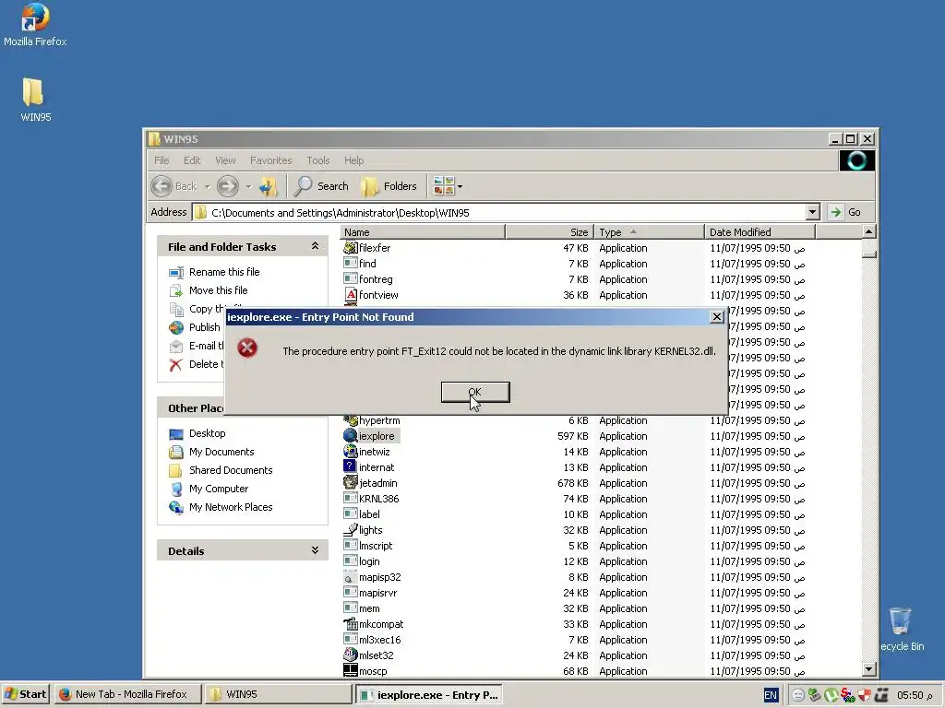Screen dimensions: 945x708
Task: Sort by Size column header
Action: click(550, 231)
